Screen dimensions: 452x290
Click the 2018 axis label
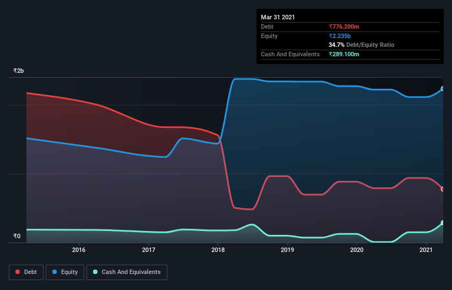(218, 250)
